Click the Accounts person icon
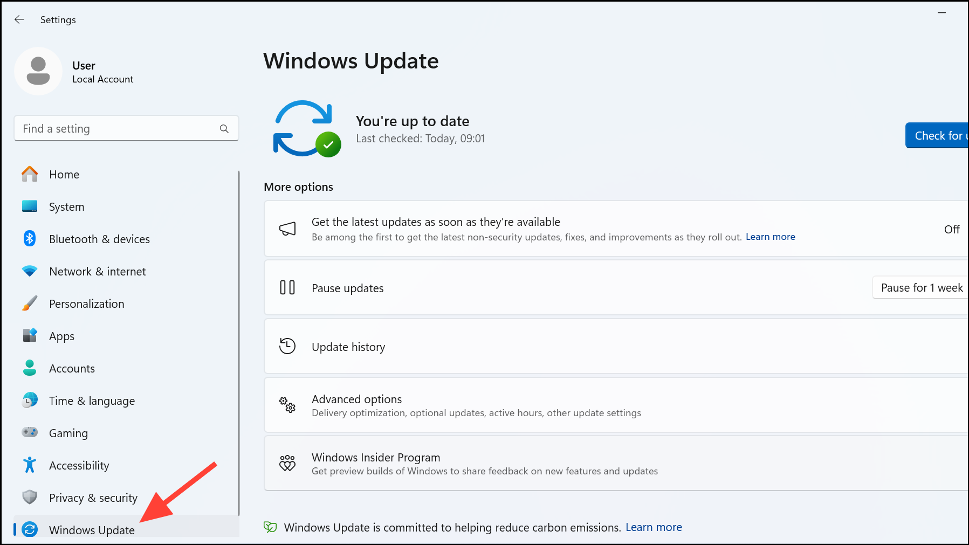This screenshot has width=969, height=545. click(30, 368)
